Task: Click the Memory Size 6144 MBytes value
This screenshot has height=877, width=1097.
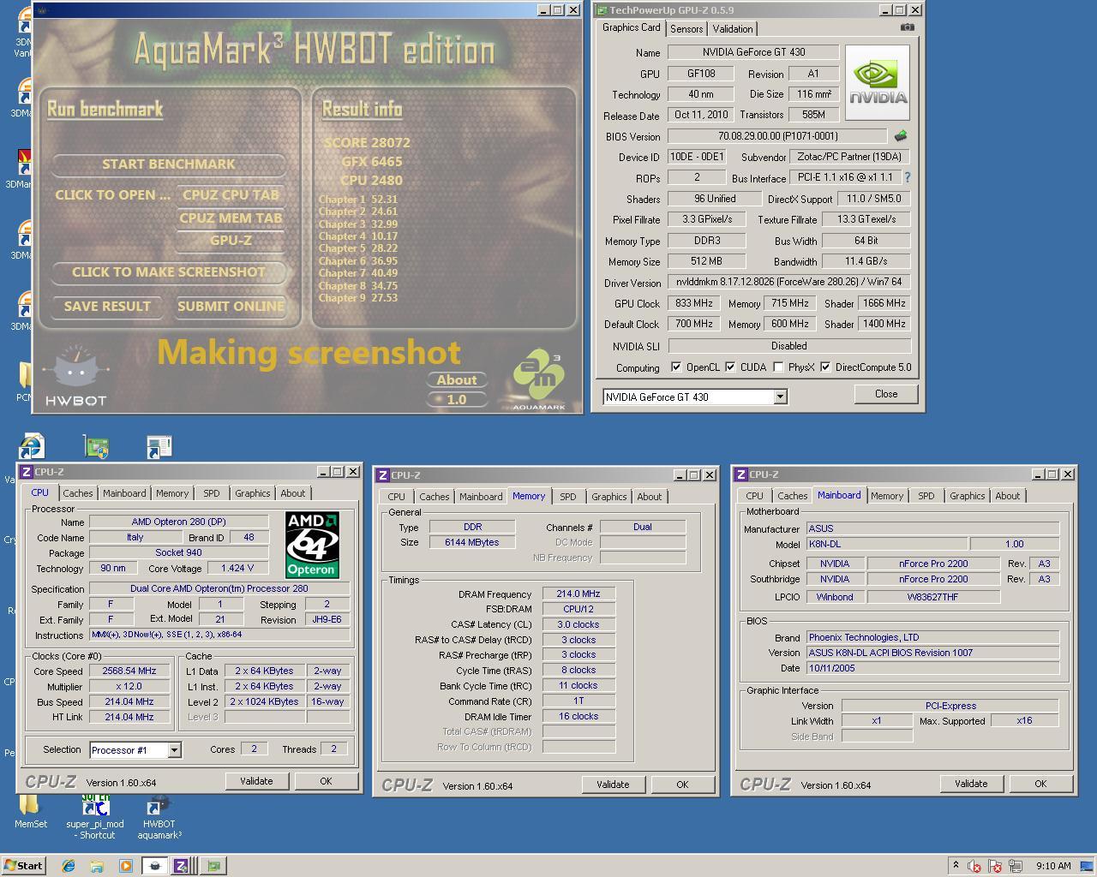Action: (x=472, y=542)
